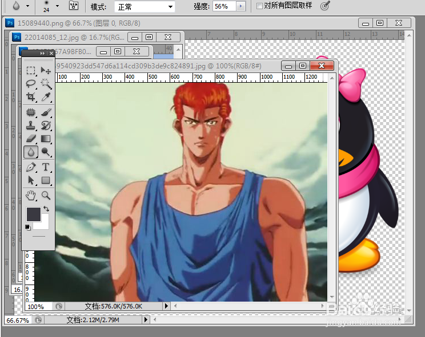
Task: Select the Horizontal Type tool
Action: click(x=46, y=167)
